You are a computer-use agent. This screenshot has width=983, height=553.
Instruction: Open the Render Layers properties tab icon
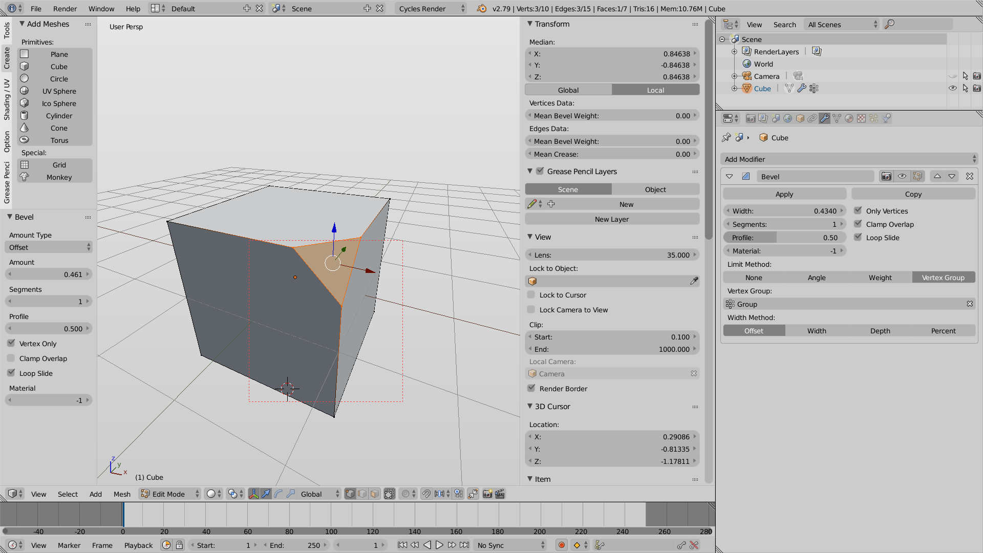click(763, 118)
